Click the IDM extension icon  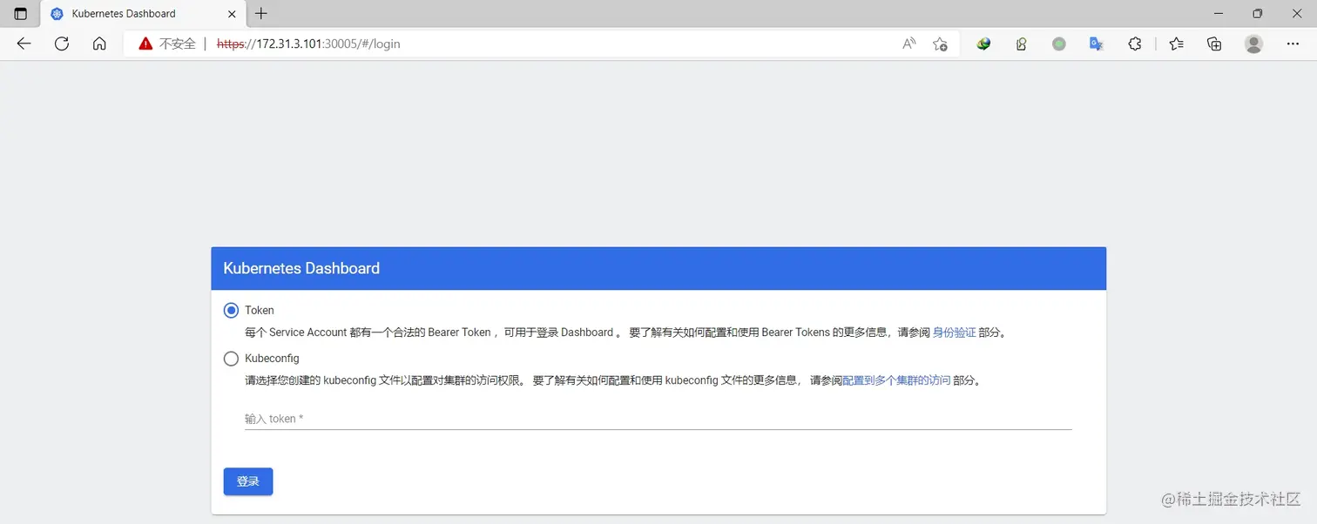[983, 44]
